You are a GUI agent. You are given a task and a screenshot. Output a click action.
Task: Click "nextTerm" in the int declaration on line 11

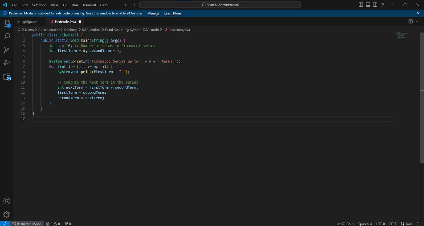point(74,87)
